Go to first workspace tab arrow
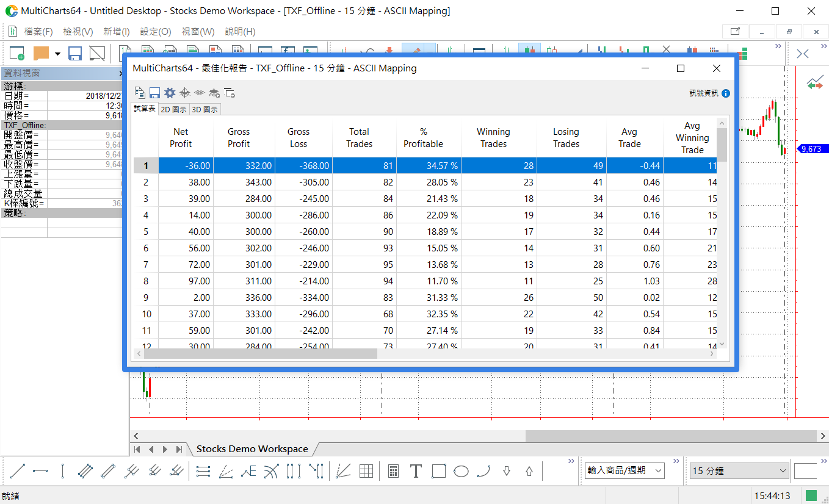This screenshot has height=504, width=829. (x=137, y=449)
